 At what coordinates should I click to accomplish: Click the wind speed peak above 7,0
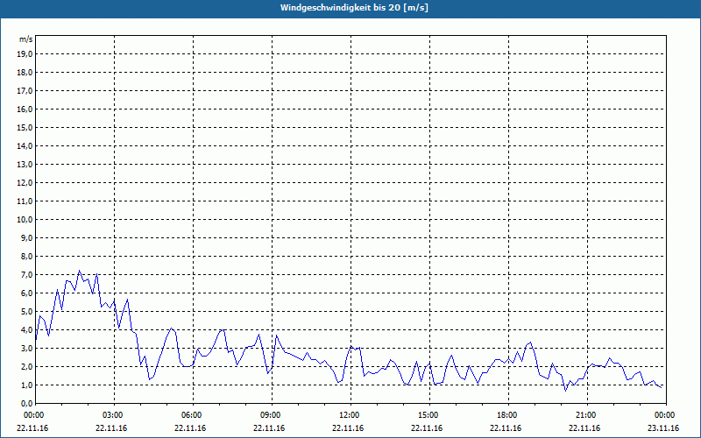point(79,271)
